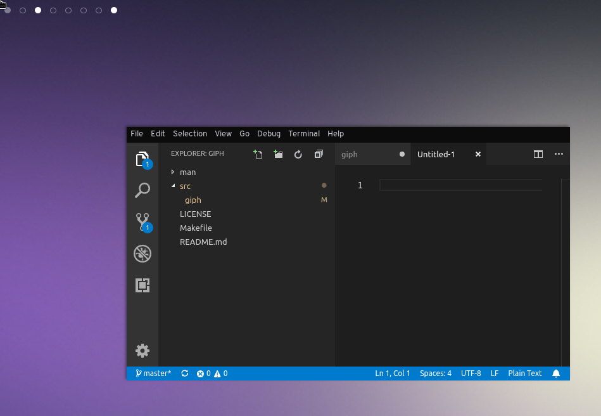Click the notification bell in the status bar
Screen dimensions: 601x416
click(x=556, y=373)
